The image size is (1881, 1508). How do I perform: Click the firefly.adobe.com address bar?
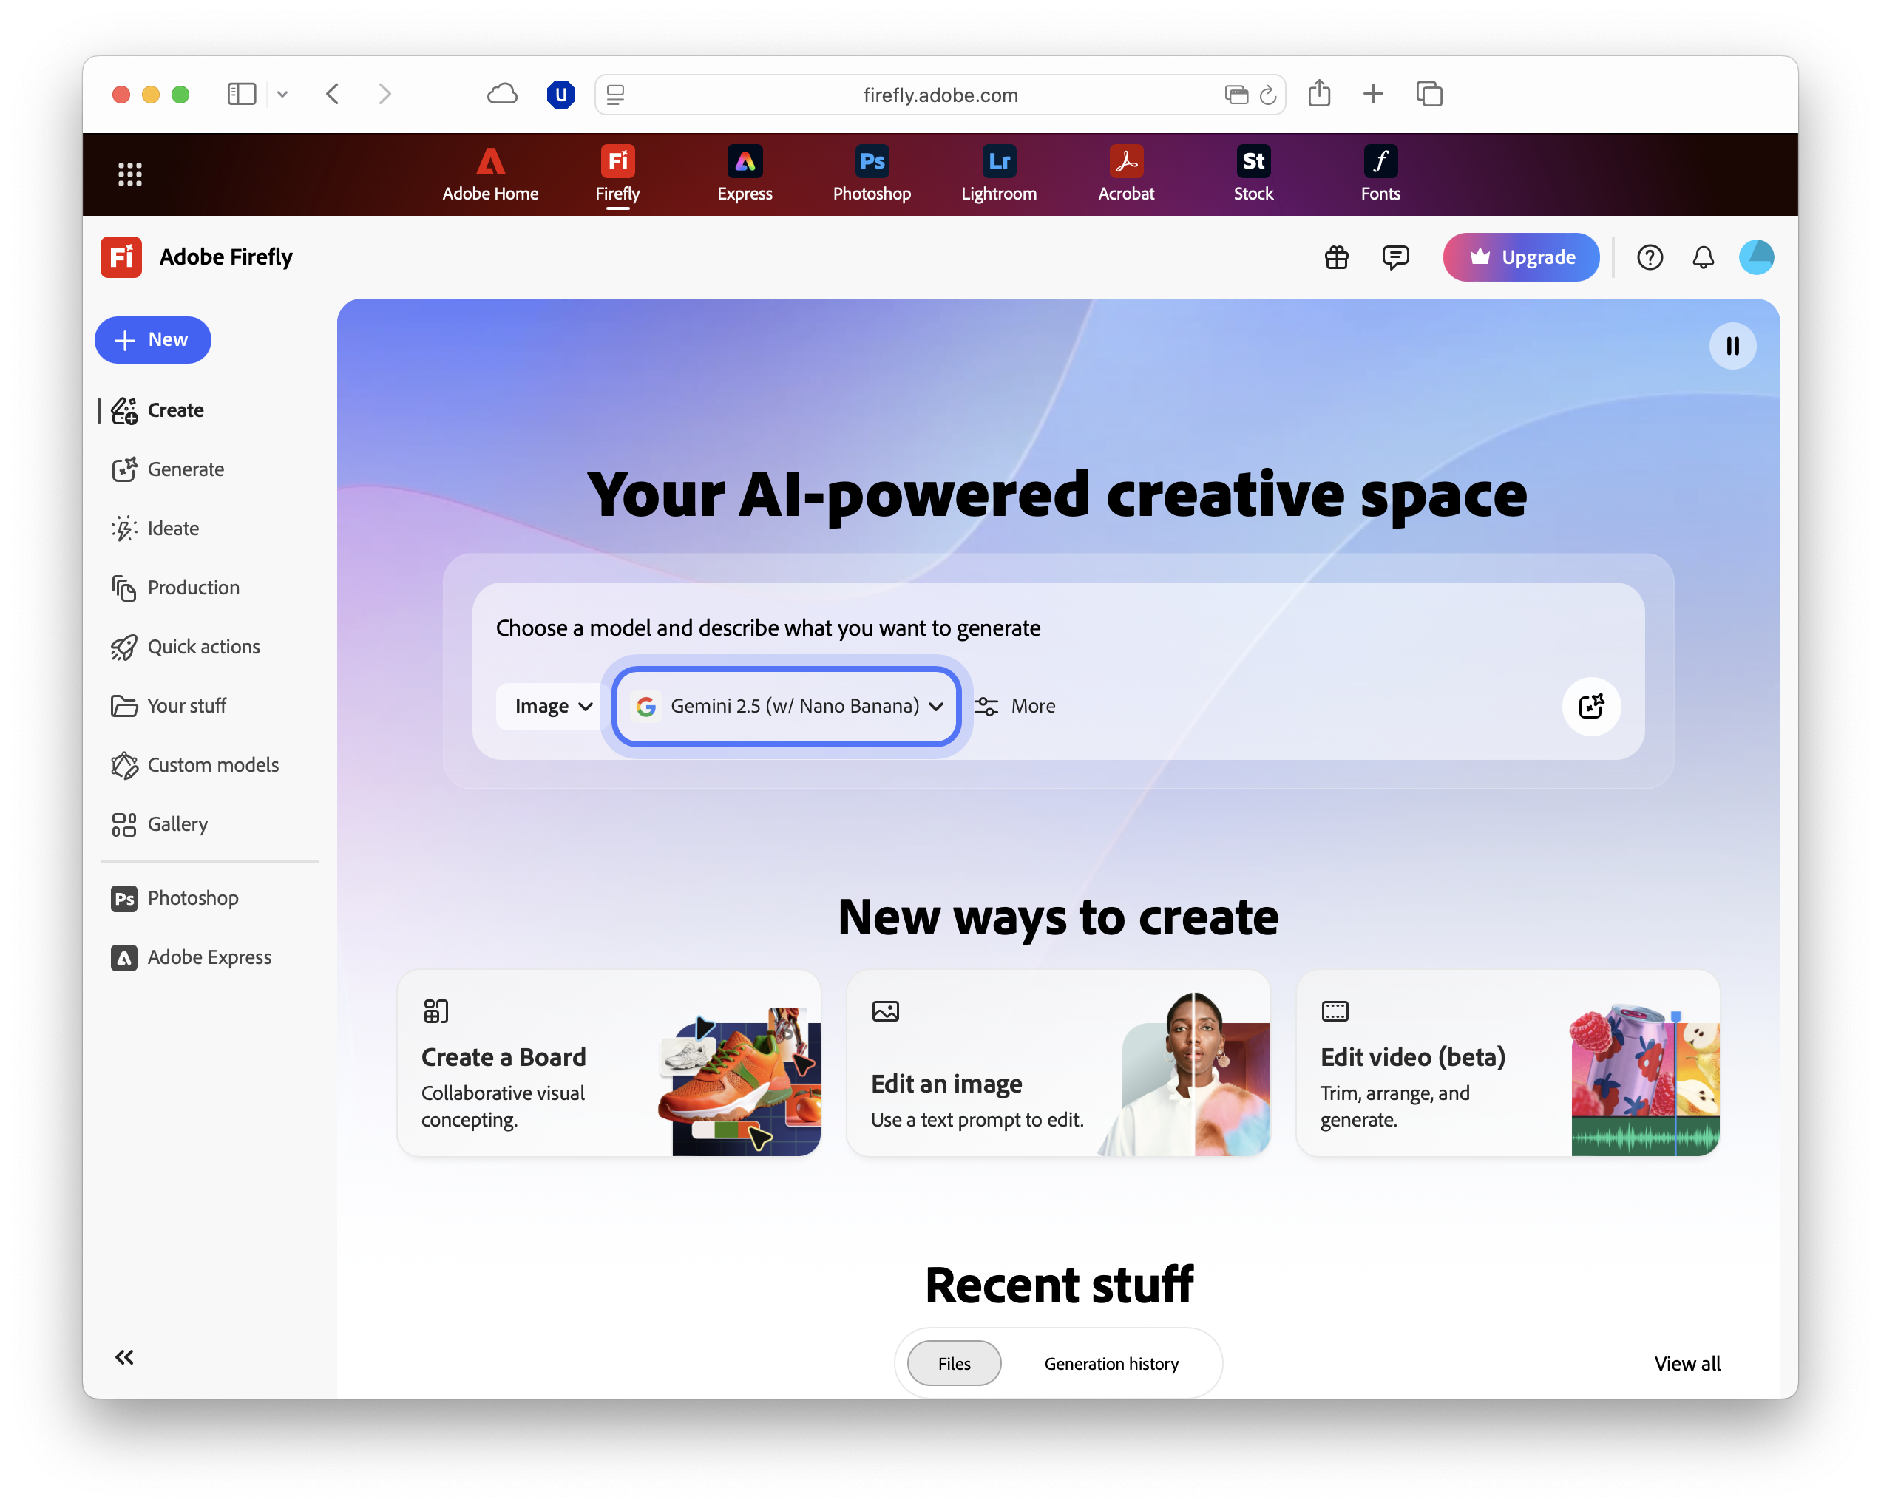click(x=940, y=94)
